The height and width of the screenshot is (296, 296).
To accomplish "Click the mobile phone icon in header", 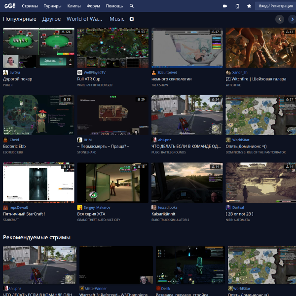I will tap(237, 6).
